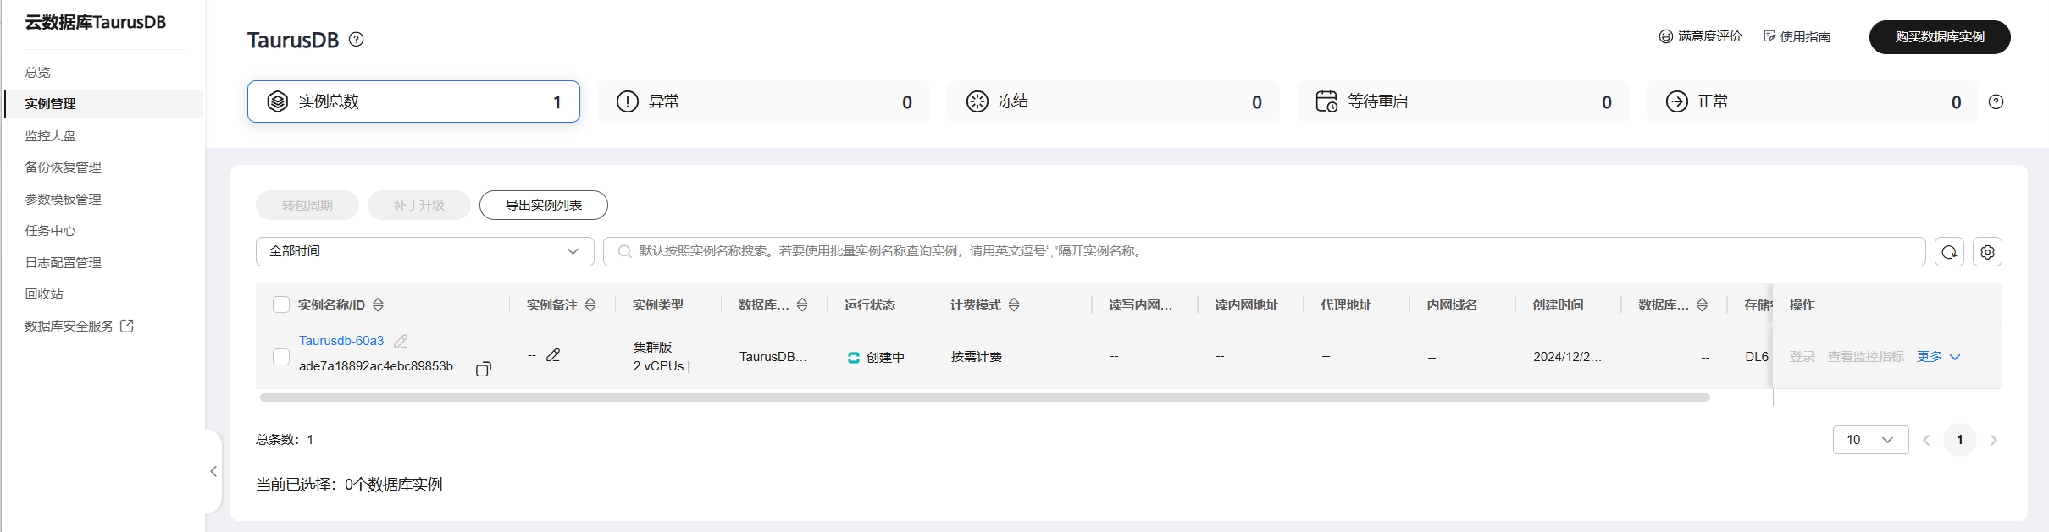
Task: Select the 等待重启 status card
Action: tap(1463, 101)
